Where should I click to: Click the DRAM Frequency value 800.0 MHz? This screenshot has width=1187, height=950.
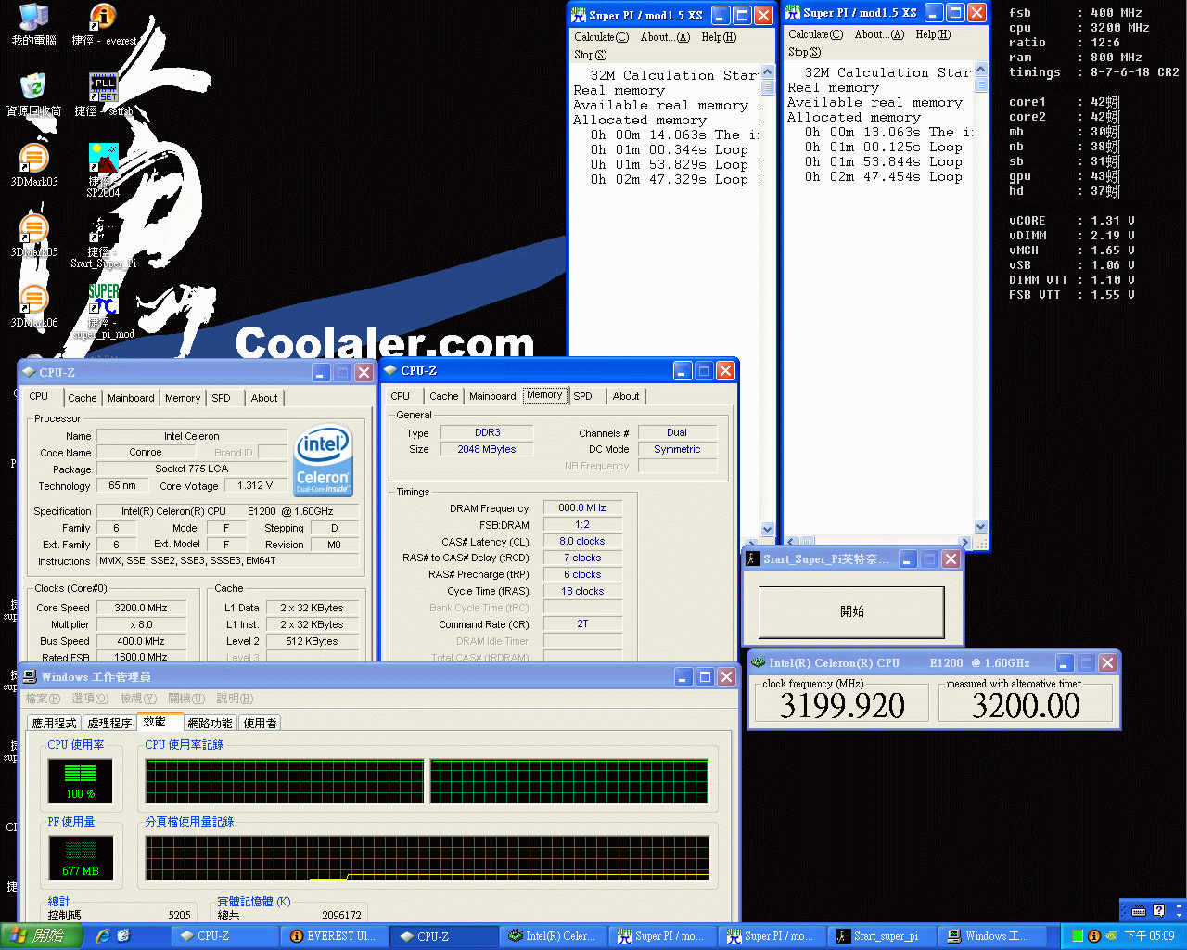coord(581,508)
